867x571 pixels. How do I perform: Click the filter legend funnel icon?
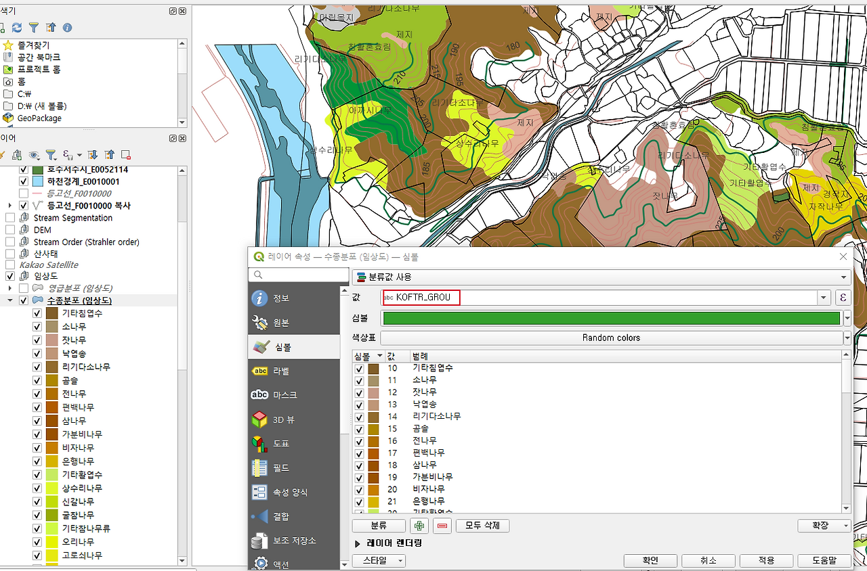pyautogui.click(x=51, y=155)
